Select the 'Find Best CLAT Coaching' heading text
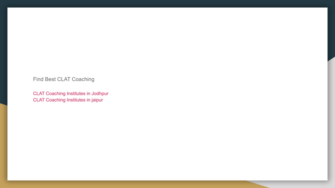Viewport: 335px width, 188px height. pyautogui.click(x=64, y=79)
